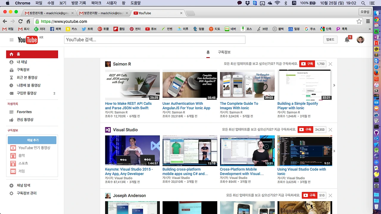
Task: Click the YouTube search field
Action: (x=155, y=40)
